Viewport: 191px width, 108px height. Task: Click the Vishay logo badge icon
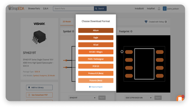(x=146, y=22)
